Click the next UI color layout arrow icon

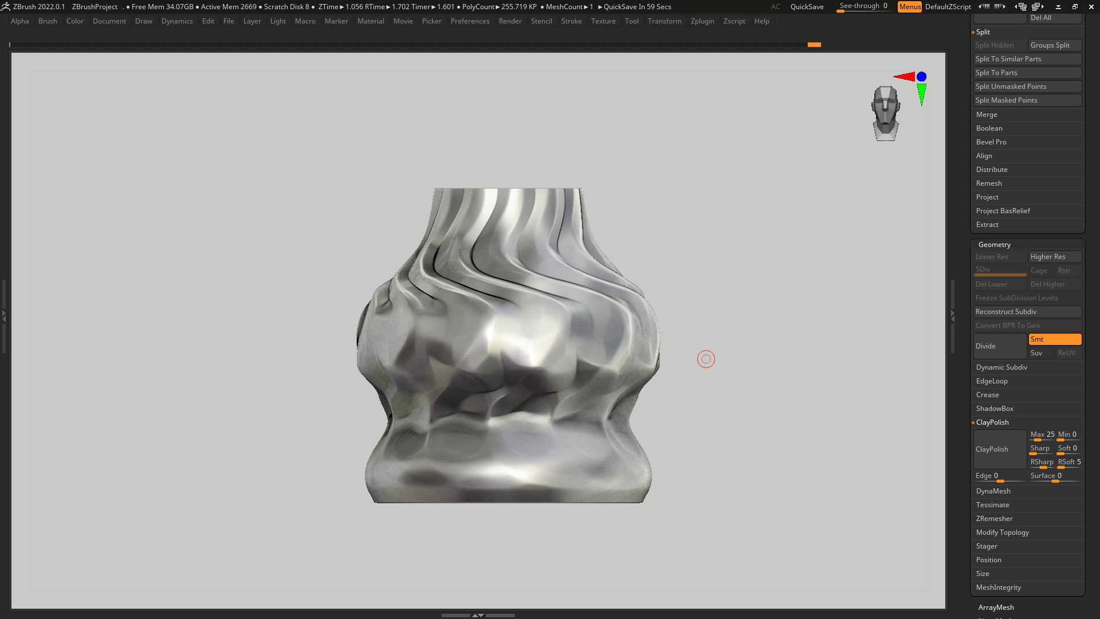pyautogui.click(x=1000, y=7)
